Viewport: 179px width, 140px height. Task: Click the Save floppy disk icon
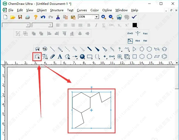click(20, 17)
